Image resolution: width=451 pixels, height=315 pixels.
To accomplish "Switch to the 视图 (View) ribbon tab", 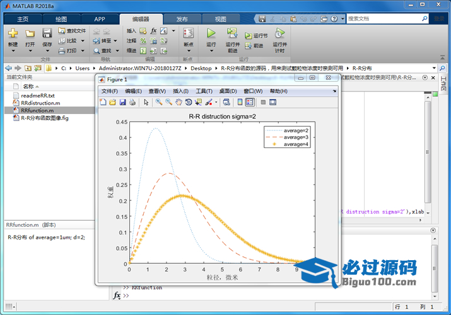I will pyautogui.click(x=221, y=19).
